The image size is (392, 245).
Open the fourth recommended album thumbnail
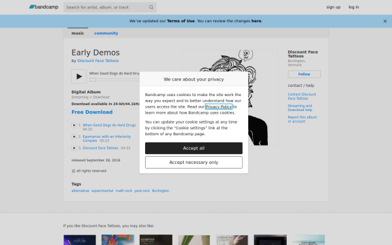(x=194, y=240)
